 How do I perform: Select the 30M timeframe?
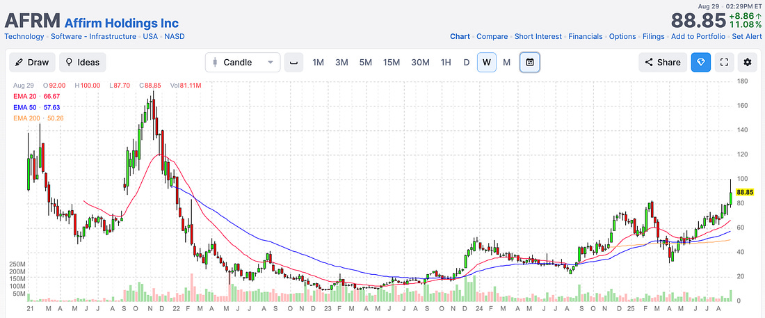pyautogui.click(x=420, y=63)
